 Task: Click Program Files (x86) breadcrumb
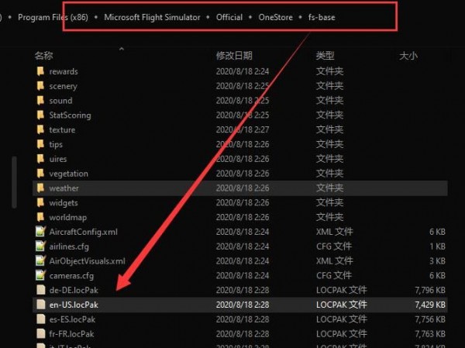[58, 17]
